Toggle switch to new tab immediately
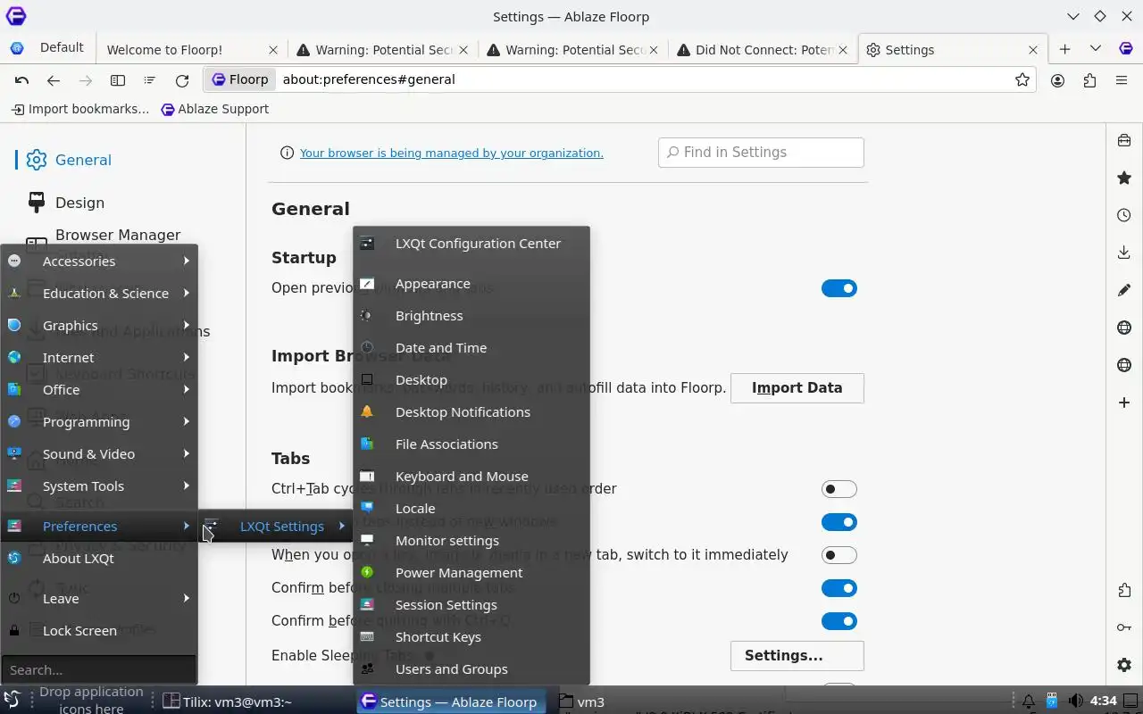 coord(838,555)
